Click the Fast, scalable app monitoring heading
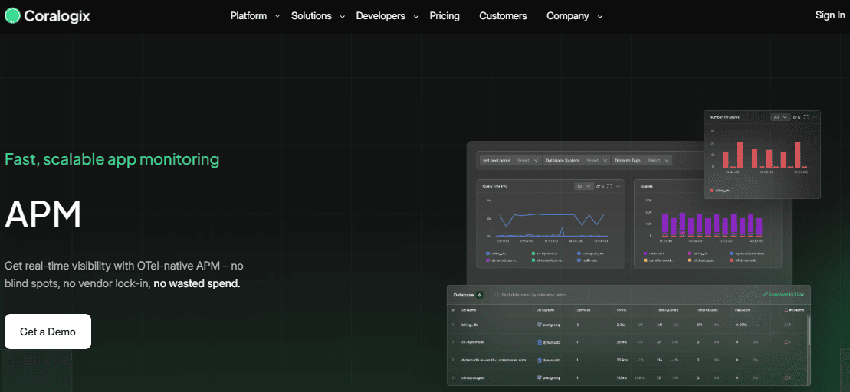 click(x=112, y=160)
